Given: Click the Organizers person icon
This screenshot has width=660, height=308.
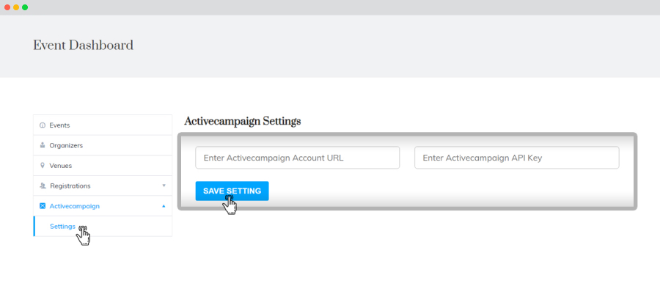Looking at the screenshot, I should [x=42, y=145].
